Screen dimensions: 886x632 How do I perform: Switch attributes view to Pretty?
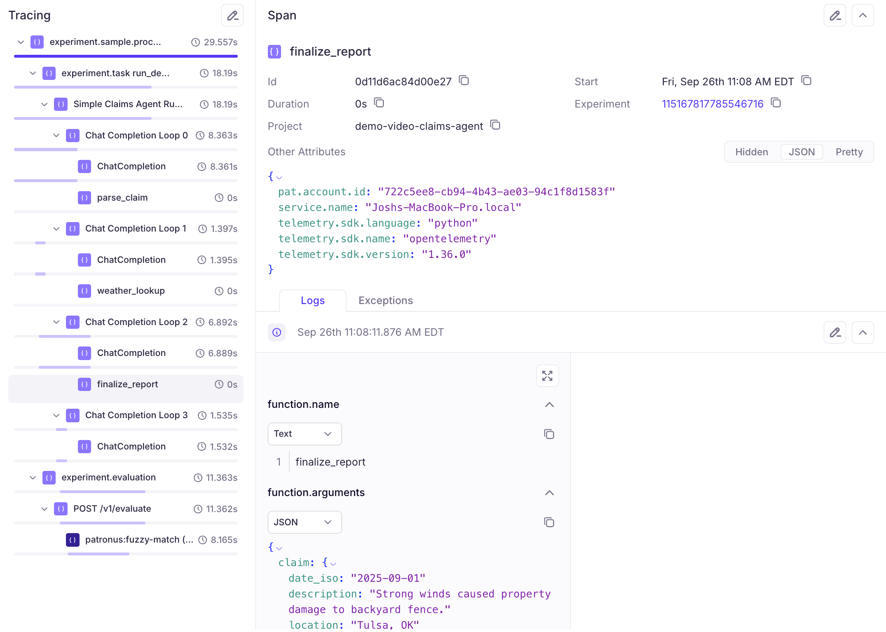849,152
